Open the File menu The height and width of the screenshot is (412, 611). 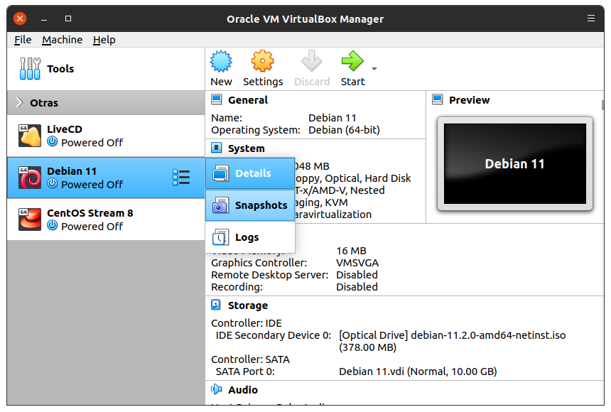pos(23,40)
